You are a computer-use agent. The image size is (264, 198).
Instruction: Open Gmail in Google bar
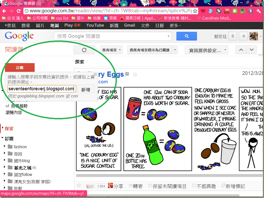[x=129, y=25]
